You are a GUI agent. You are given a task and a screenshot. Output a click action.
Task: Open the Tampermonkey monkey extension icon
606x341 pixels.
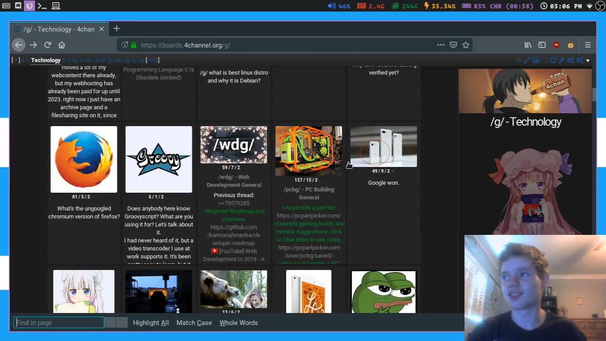(570, 45)
